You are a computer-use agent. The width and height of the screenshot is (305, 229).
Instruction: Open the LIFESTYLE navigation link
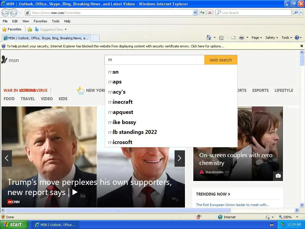284,90
